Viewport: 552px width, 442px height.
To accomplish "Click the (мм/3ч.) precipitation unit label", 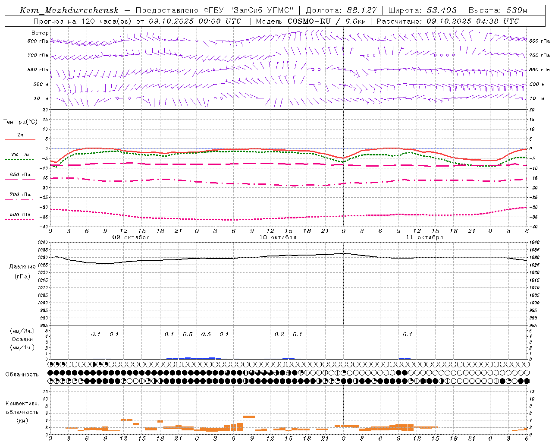I will point(22,331).
